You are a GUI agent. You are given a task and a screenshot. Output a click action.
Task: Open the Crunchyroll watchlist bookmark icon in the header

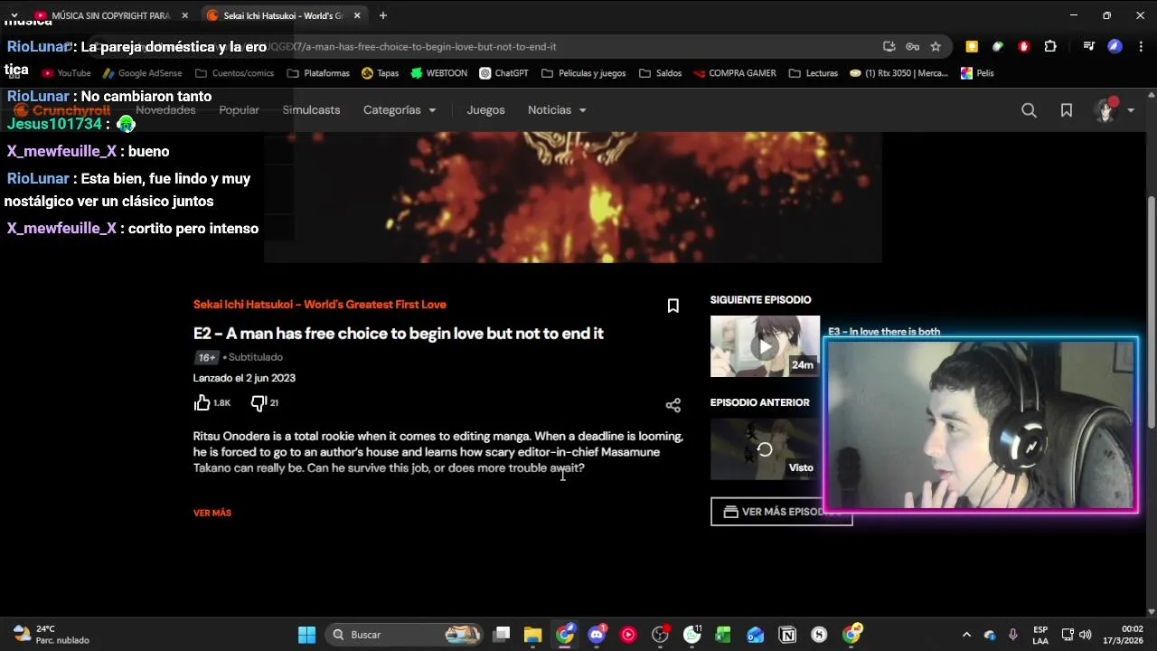1067,110
